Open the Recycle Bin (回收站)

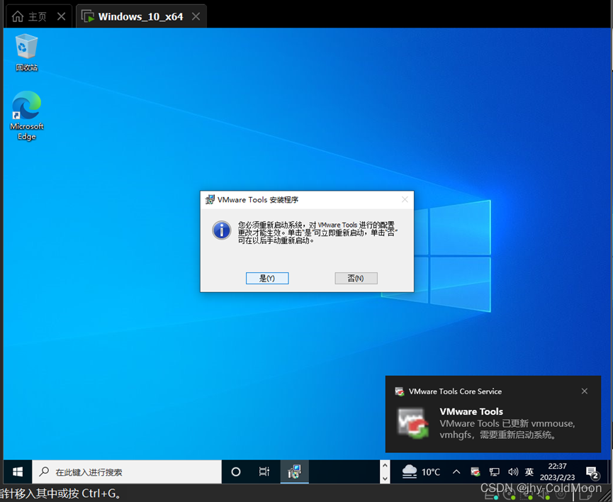point(26,50)
